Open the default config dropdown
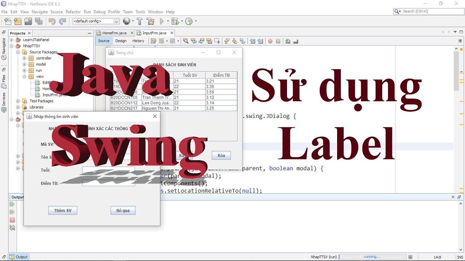 click(96, 21)
